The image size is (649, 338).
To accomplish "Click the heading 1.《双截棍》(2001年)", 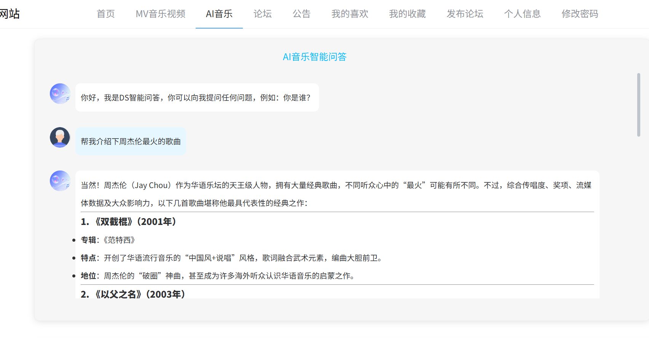I will 129,222.
